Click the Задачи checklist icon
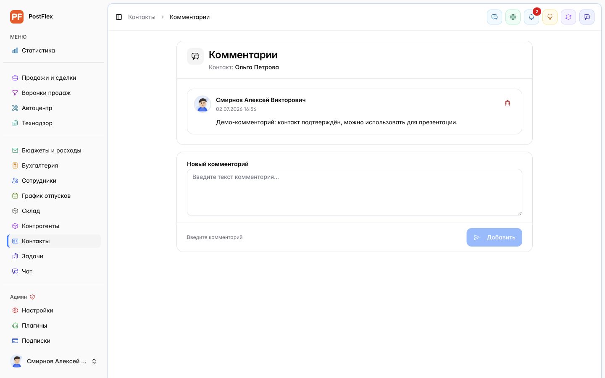The width and height of the screenshot is (605, 378). tap(15, 256)
